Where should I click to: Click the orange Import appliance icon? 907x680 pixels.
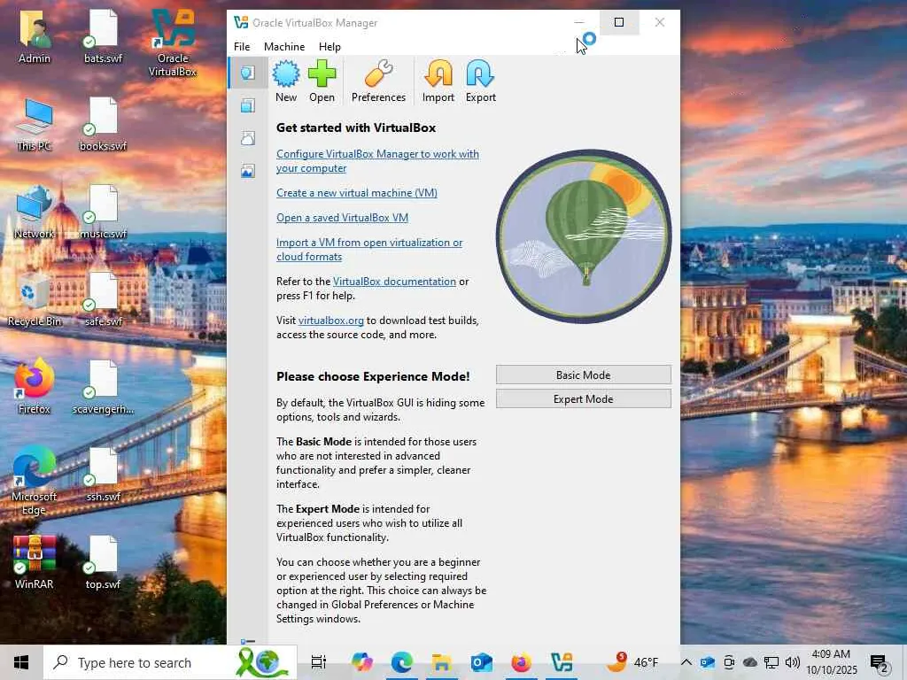438,81
